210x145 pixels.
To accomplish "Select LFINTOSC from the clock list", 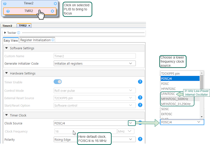I will pos(168,94).
